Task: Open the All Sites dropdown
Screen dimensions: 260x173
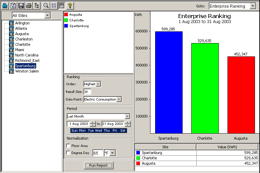Action: coord(47,15)
